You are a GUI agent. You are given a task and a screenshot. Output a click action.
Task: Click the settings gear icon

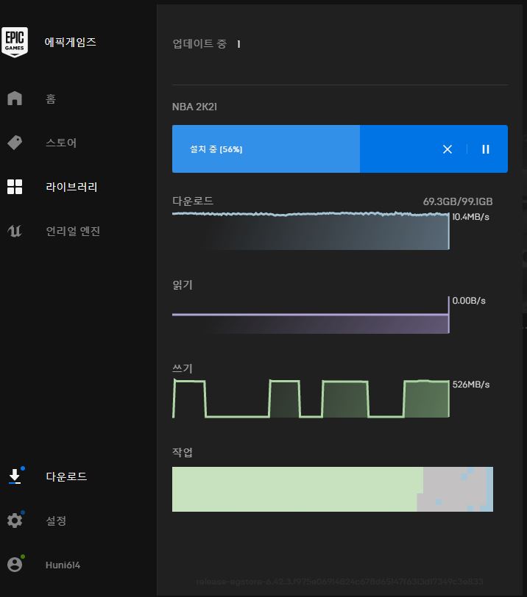[15, 521]
